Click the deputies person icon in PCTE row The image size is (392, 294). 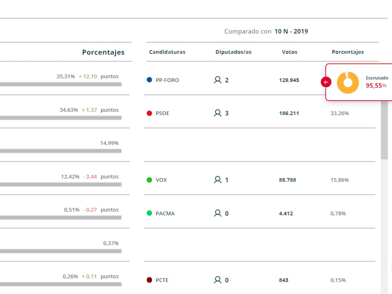click(218, 280)
